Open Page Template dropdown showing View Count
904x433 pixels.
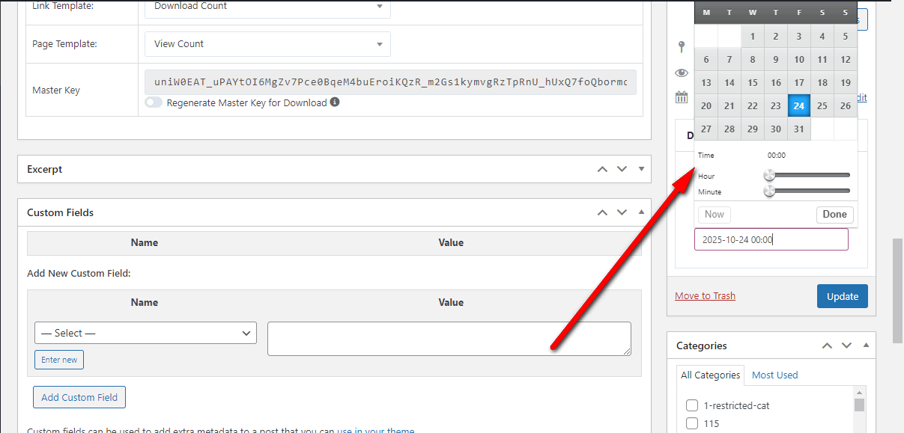pyautogui.click(x=267, y=43)
